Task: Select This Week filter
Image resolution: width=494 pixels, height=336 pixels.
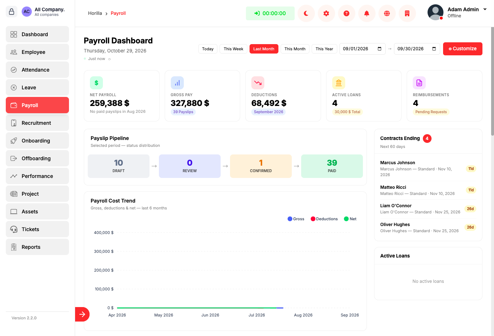Action: [233, 49]
